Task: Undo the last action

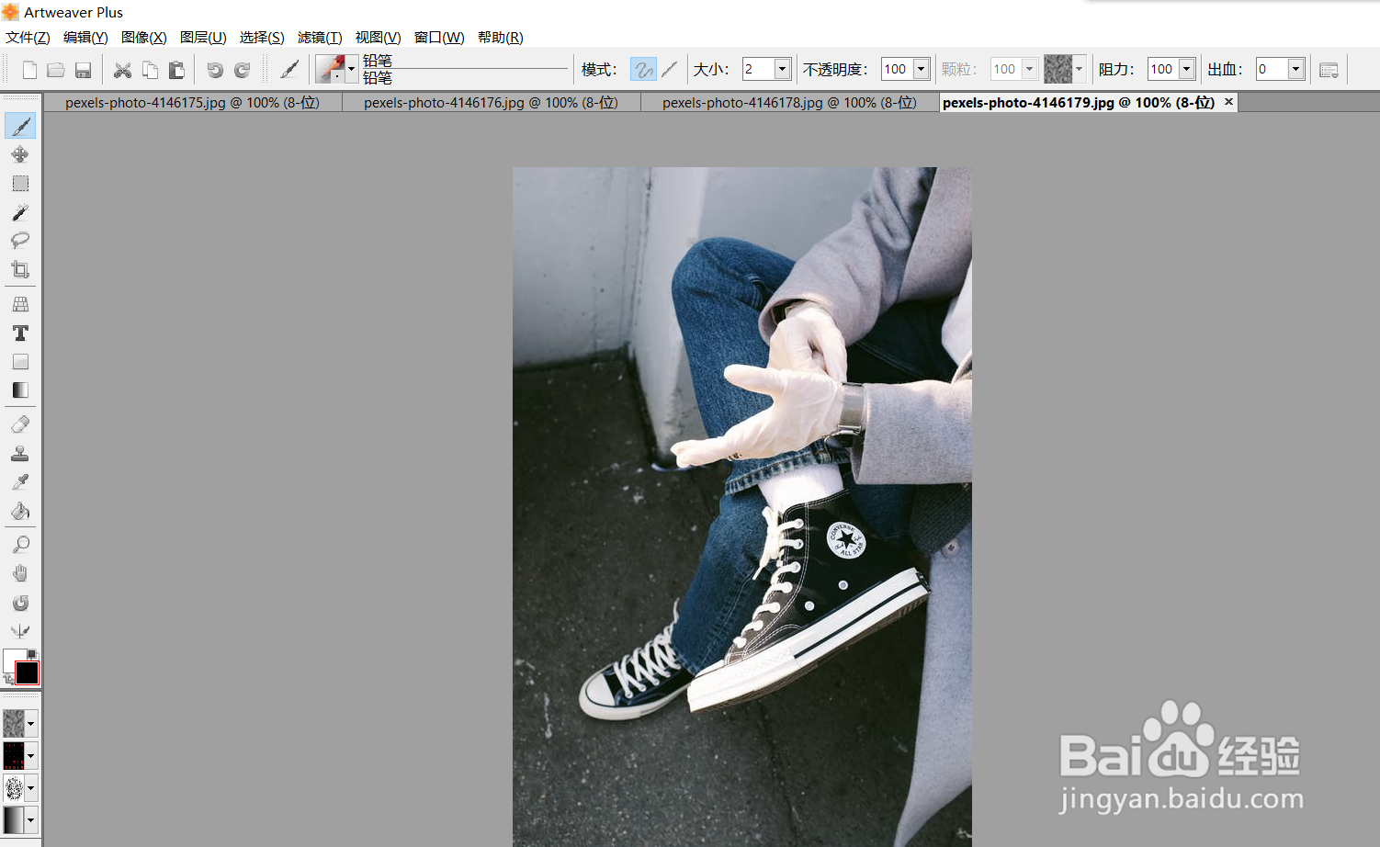Action: tap(215, 70)
